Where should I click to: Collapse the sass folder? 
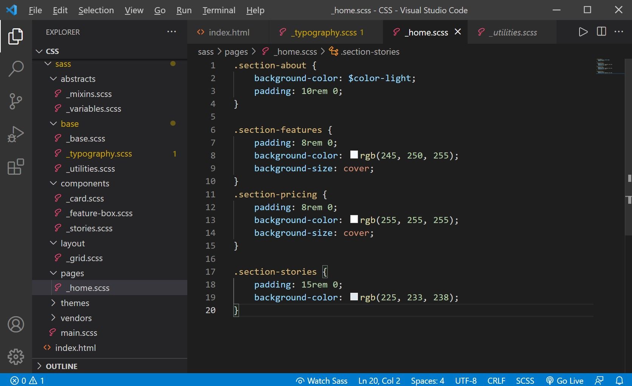tap(48, 64)
